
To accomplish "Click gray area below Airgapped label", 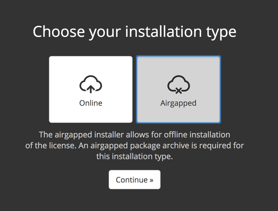I will tap(179, 115).
